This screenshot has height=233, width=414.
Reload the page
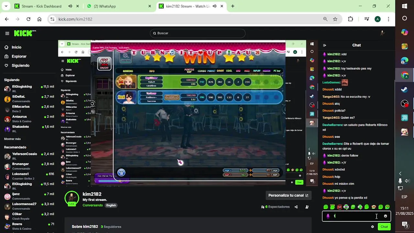point(28,19)
